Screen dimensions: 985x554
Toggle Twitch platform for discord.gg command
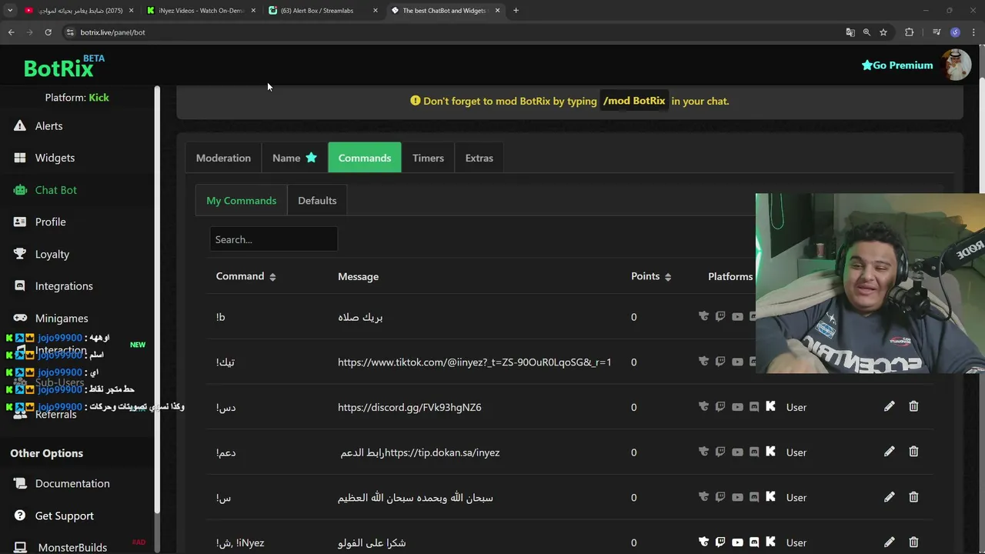coord(720,406)
